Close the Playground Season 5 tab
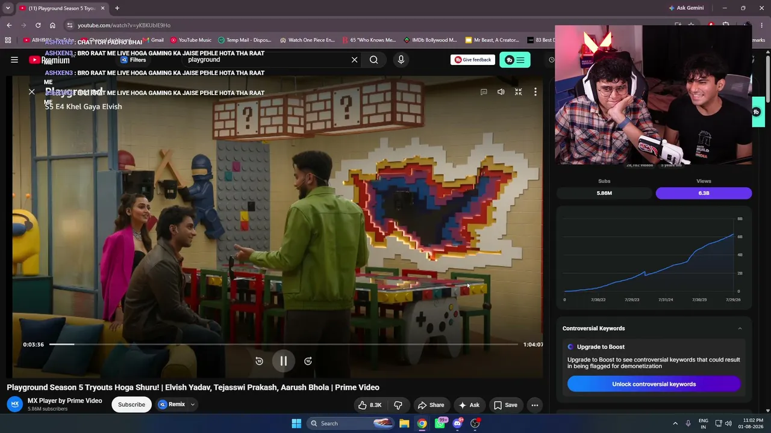The image size is (771, 433). coord(102,8)
